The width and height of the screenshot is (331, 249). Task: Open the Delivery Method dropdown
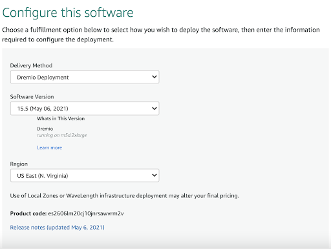tap(85, 77)
